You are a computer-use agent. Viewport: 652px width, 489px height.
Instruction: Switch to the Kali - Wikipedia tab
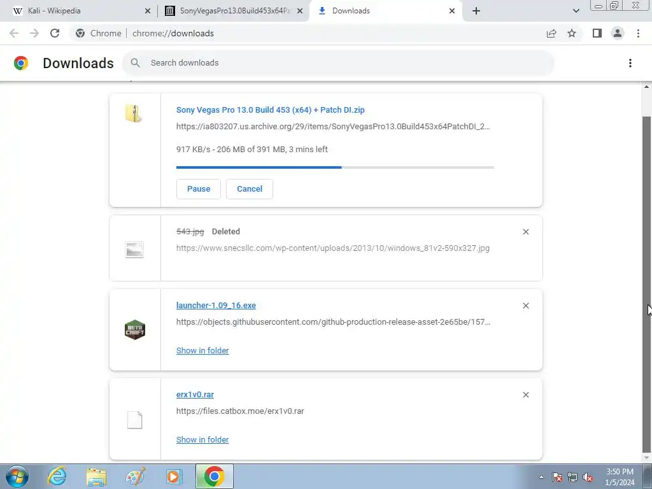[x=79, y=11]
